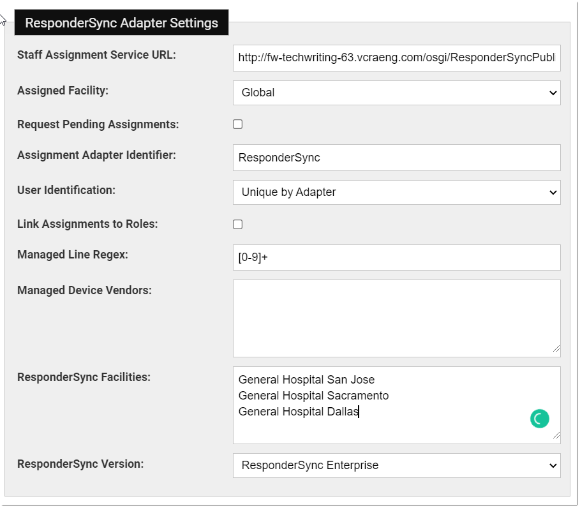Screen dimensions: 580x508
Task: Click the empty Managed Device Vendors text area
Action: pos(396,318)
